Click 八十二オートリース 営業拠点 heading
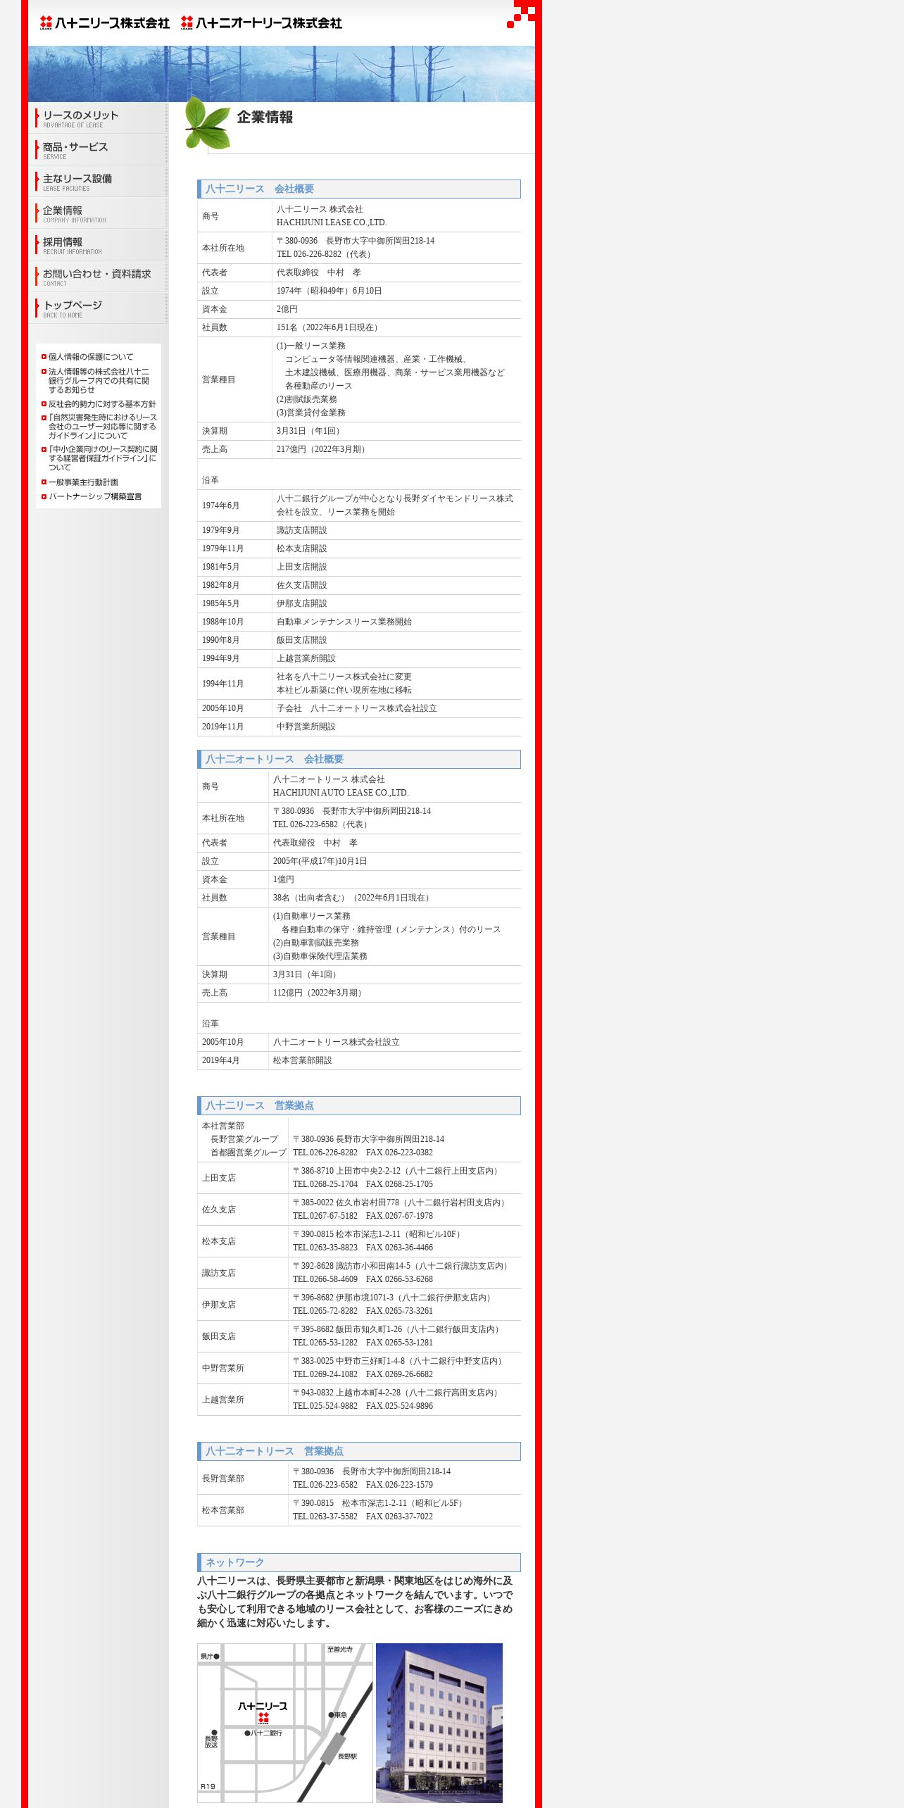 pyautogui.click(x=359, y=1451)
